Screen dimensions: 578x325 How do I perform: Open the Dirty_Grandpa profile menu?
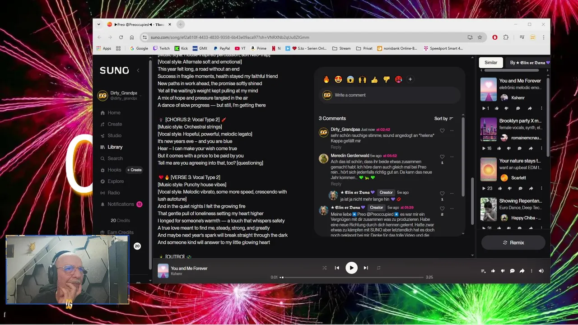(119, 95)
